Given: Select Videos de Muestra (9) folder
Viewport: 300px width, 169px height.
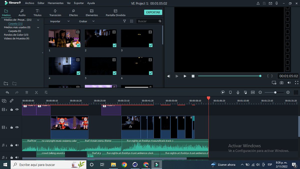Looking at the screenshot, I should click(16, 38).
